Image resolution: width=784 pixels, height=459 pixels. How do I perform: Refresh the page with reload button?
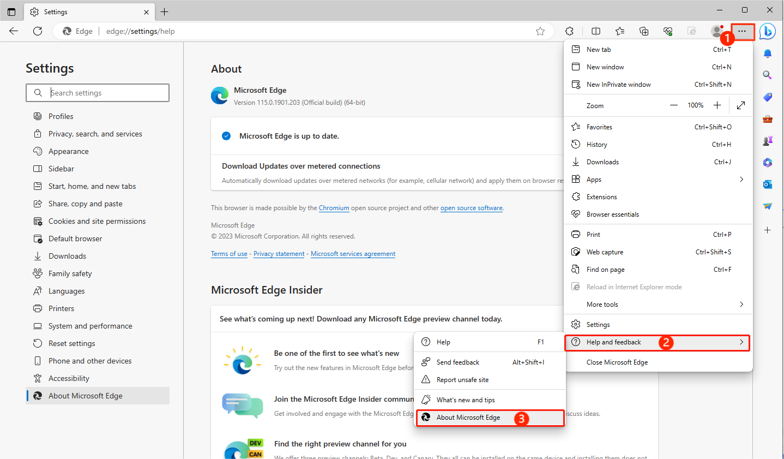coord(38,31)
